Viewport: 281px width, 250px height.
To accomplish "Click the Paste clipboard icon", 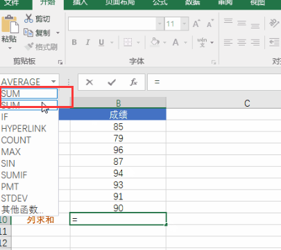I will 10,24.
